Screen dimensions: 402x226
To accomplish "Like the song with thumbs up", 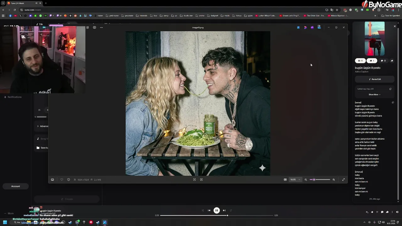I will (372, 61).
